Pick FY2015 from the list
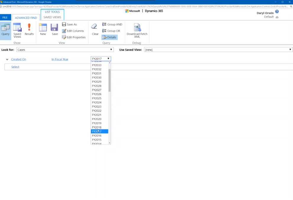The width and height of the screenshot is (293, 200). (x=100, y=140)
